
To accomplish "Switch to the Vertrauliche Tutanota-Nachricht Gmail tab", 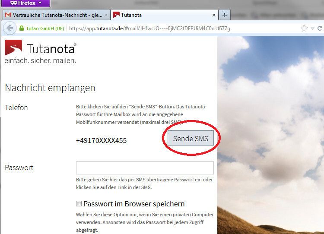I will pyautogui.click(x=56, y=15).
